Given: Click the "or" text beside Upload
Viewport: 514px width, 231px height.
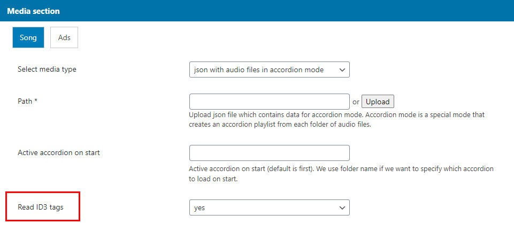Looking at the screenshot, I should pos(356,102).
